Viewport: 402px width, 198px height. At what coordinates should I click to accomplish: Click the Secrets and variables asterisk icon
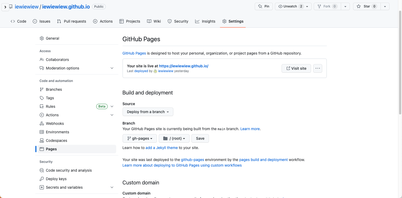42,187
